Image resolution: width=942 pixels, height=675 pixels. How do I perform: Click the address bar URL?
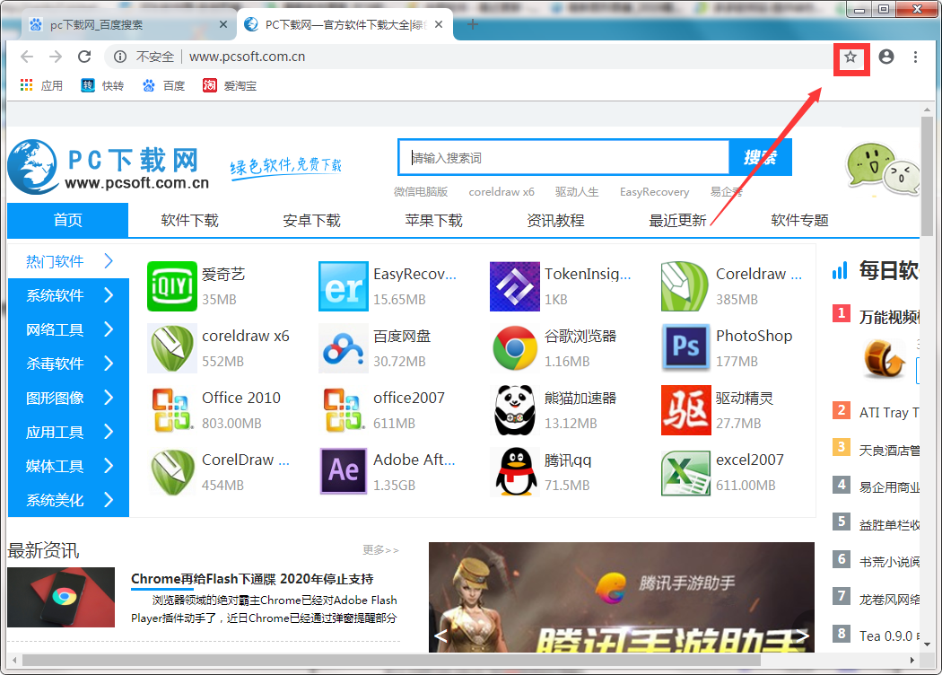(x=247, y=57)
